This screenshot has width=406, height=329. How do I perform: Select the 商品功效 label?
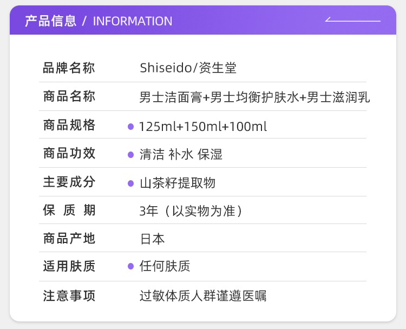click(69, 154)
